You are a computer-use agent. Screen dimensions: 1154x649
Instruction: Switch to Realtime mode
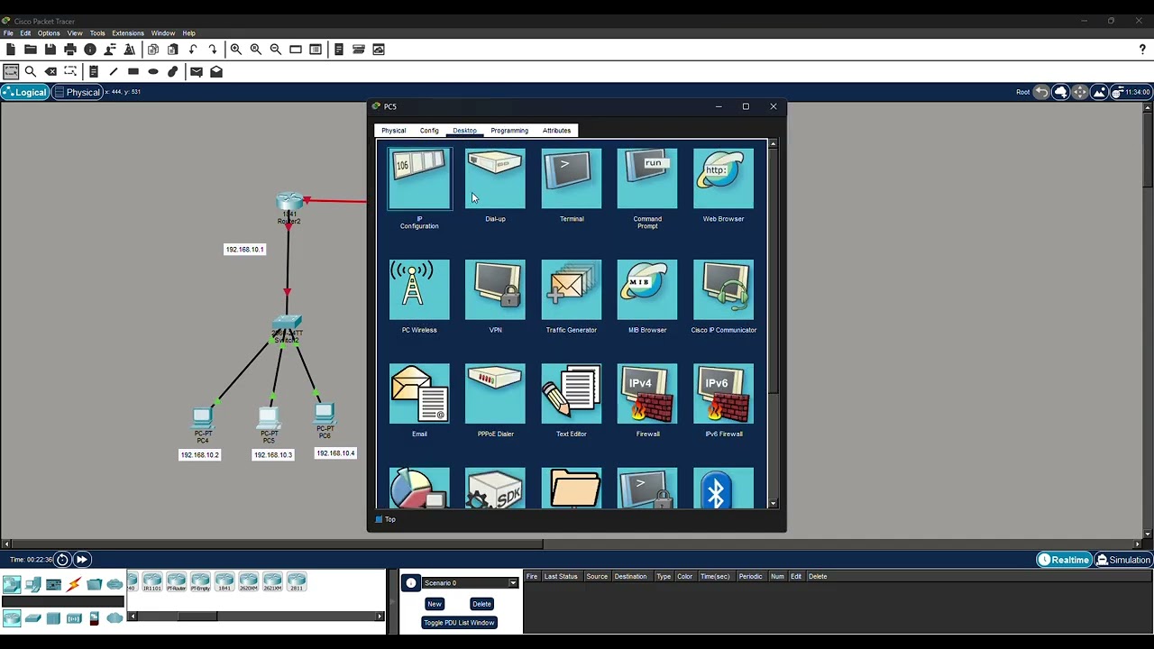(1064, 560)
